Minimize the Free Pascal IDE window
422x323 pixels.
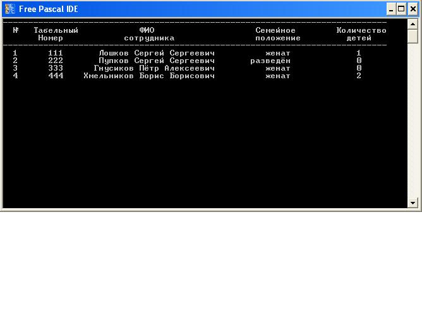point(391,9)
